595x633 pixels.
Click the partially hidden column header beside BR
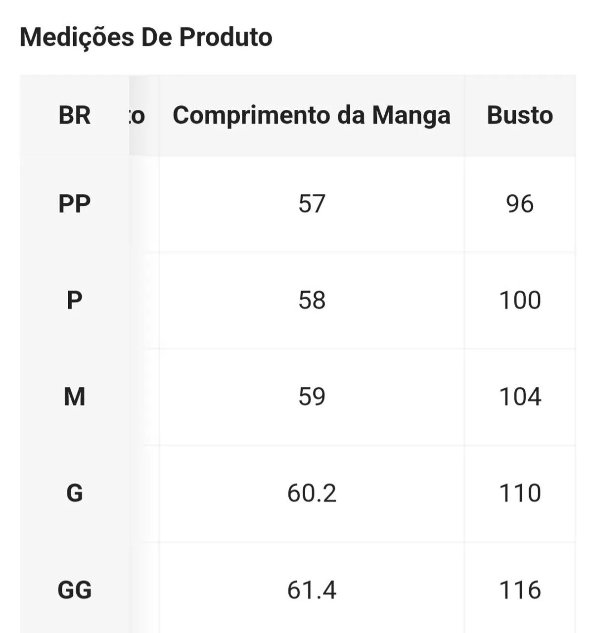(137, 115)
